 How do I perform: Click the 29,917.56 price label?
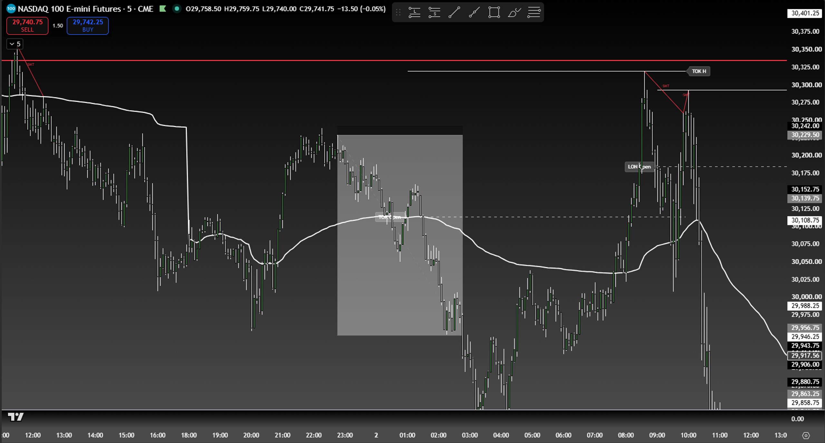point(805,356)
